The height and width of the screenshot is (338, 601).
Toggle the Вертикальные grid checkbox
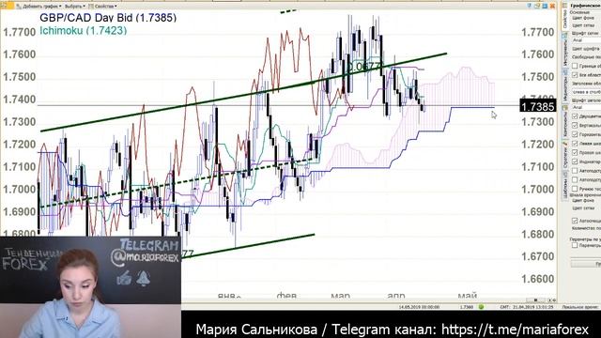point(575,125)
